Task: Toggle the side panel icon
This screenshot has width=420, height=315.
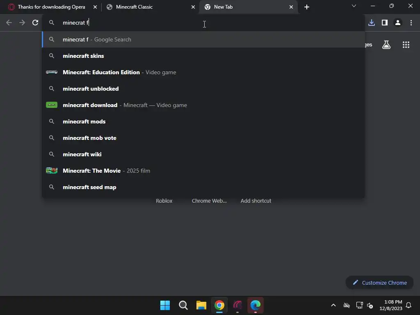Action: point(385,23)
